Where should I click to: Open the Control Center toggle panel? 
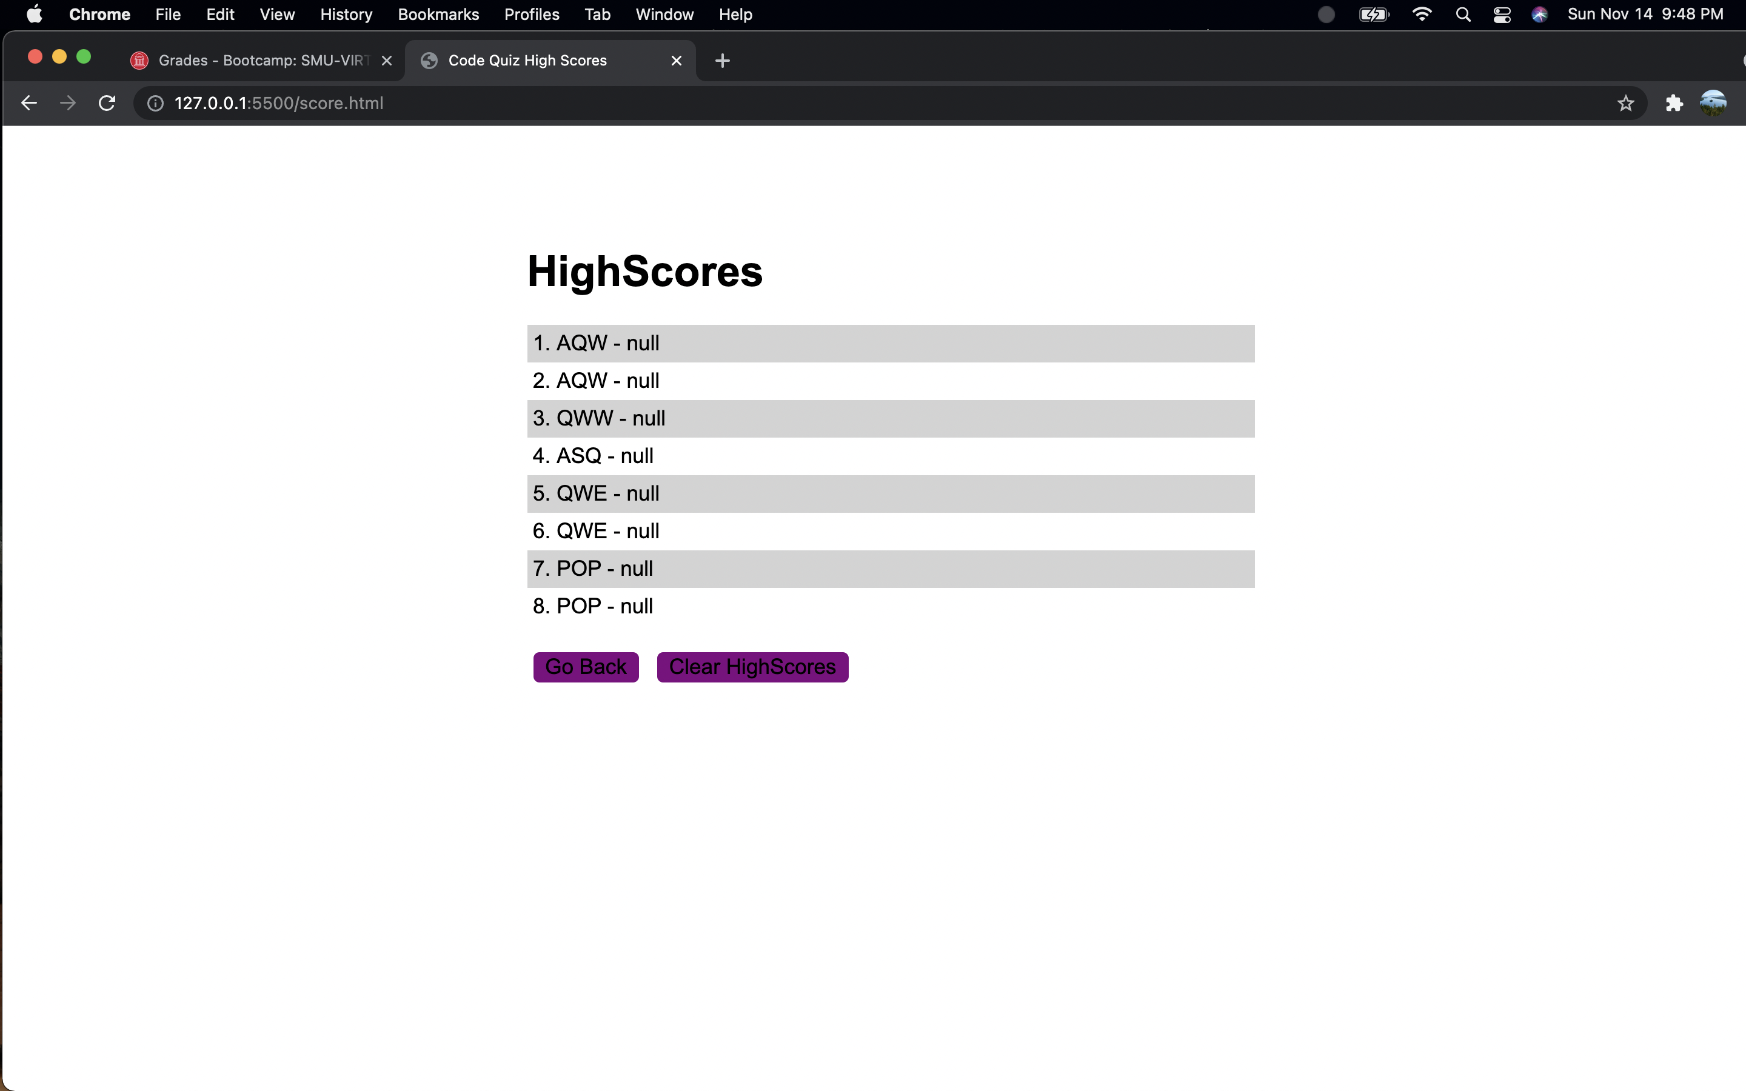pos(1502,15)
